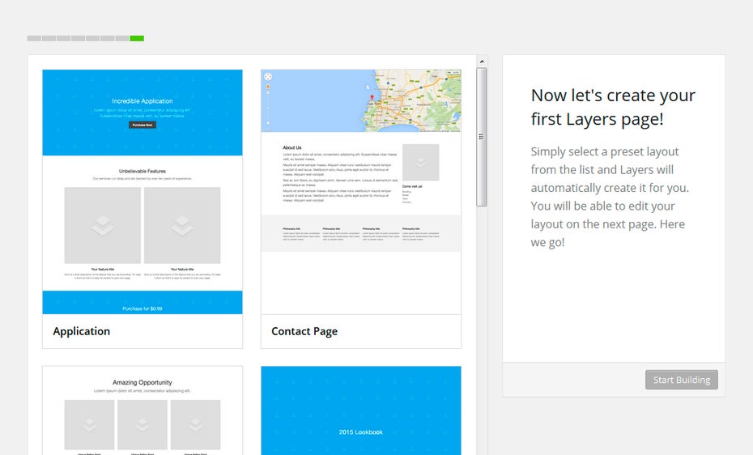This screenshot has height=455, width=753.
Task: Click the layout list scrollbar thumb
Action: [x=482, y=137]
